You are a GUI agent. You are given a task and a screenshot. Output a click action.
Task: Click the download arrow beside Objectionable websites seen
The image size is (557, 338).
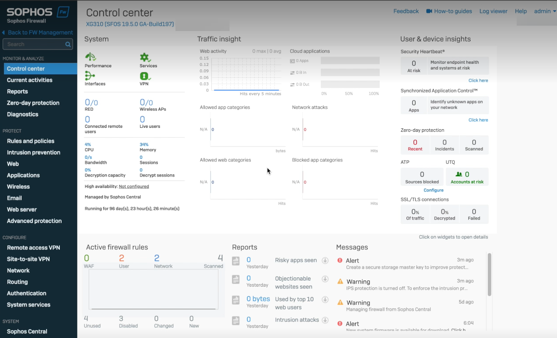[325, 279]
